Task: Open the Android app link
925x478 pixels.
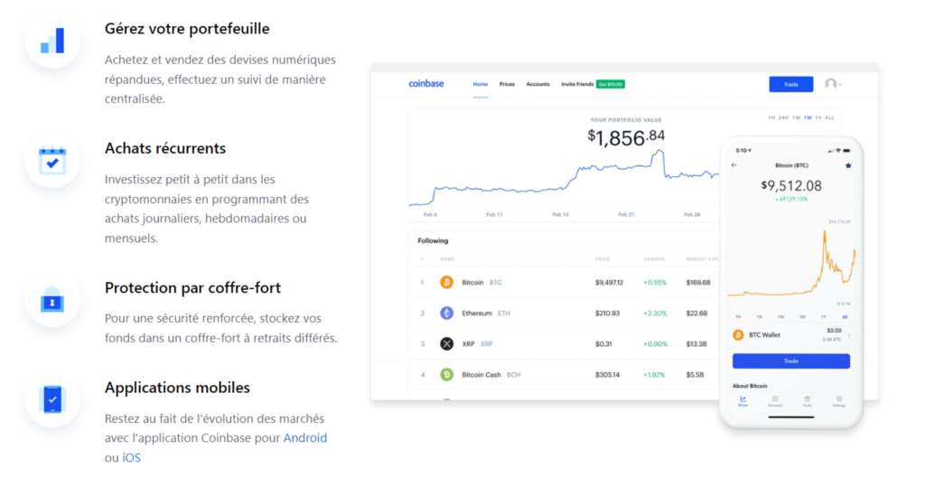Action: pos(305,438)
